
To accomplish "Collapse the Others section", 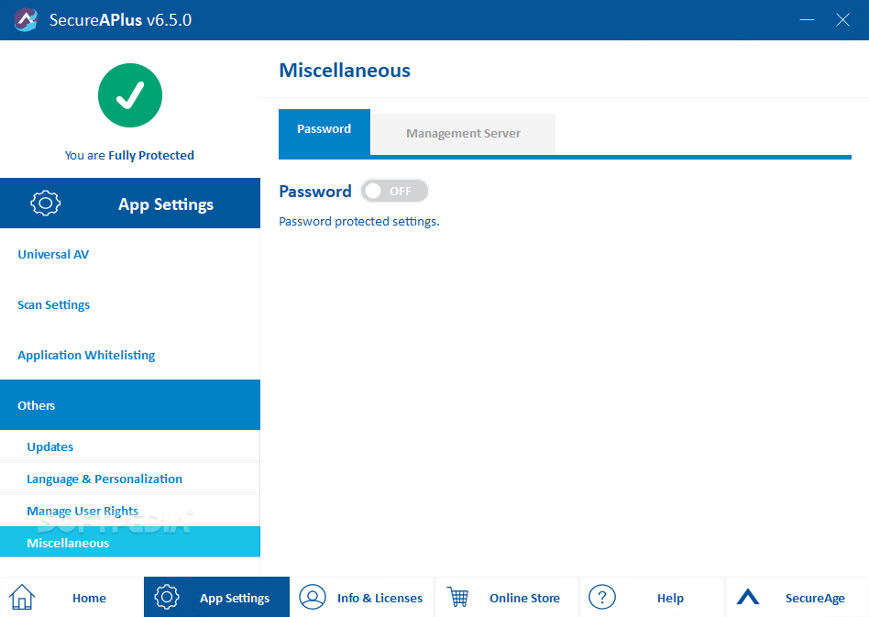I will tap(130, 404).
